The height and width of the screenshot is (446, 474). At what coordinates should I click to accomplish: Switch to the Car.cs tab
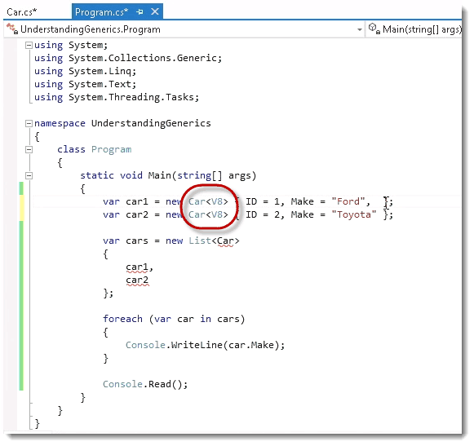pos(22,12)
